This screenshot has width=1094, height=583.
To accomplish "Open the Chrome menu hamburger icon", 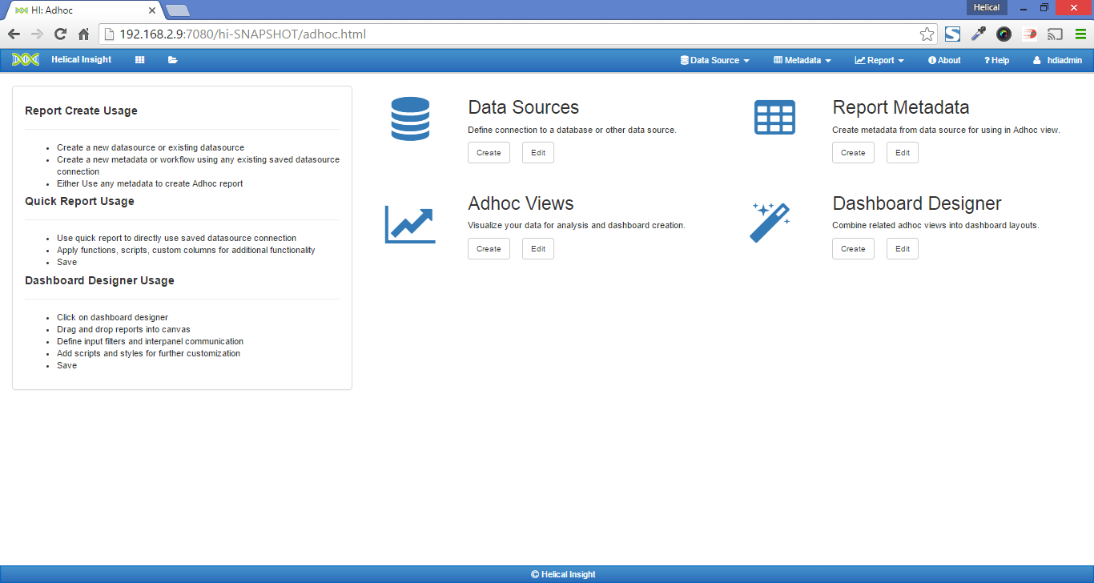I will click(x=1080, y=34).
